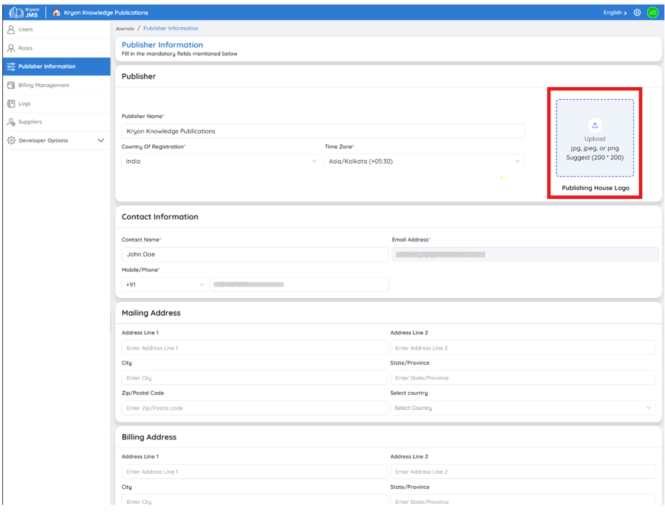Select the Users sidebar icon
This screenshot has width=665, height=512.
(x=11, y=30)
